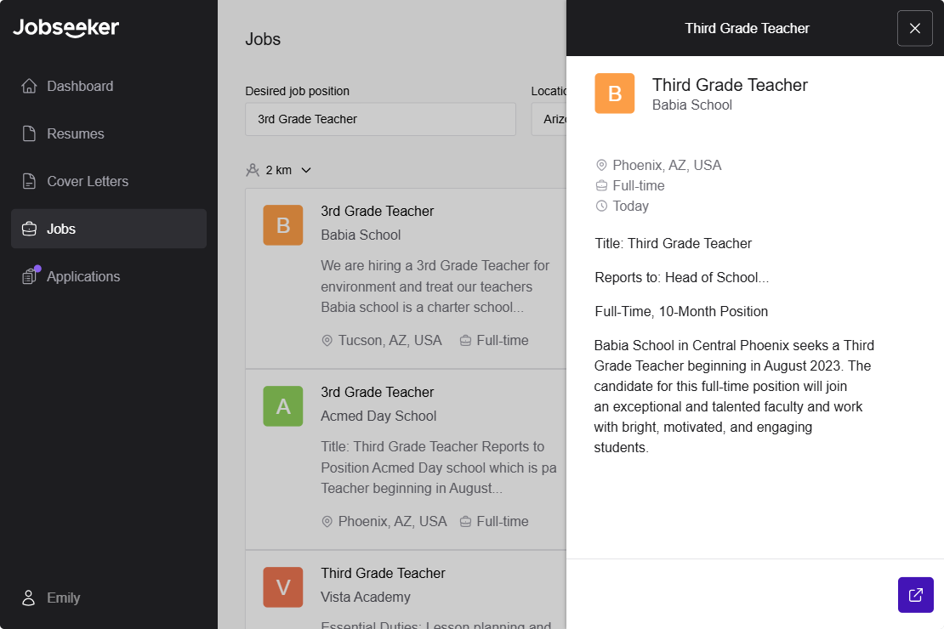This screenshot has width=944, height=629.
Task: Click the Resumes document icon
Action: click(x=29, y=133)
